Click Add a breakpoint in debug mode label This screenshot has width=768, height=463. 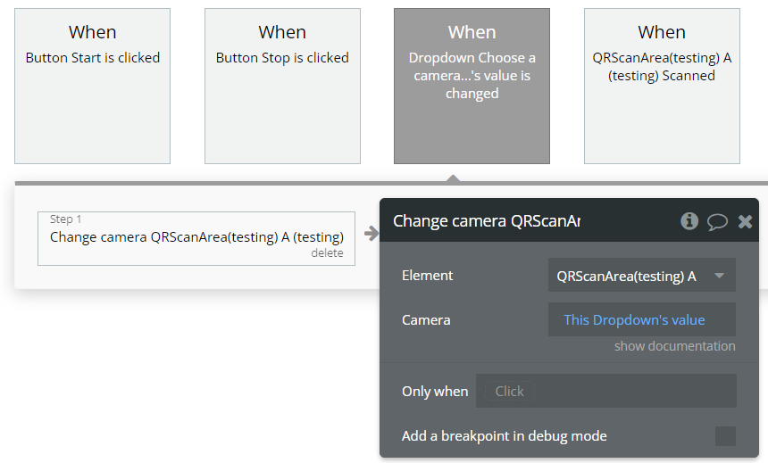[505, 436]
